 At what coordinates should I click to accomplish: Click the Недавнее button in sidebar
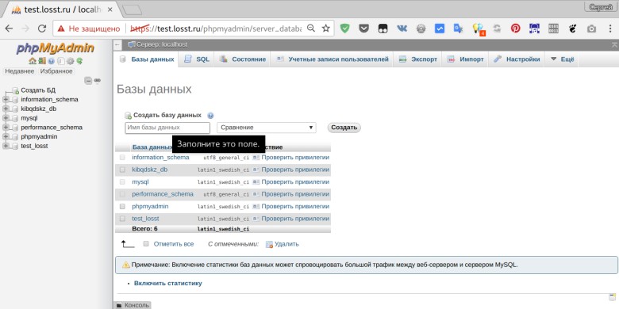(x=19, y=71)
